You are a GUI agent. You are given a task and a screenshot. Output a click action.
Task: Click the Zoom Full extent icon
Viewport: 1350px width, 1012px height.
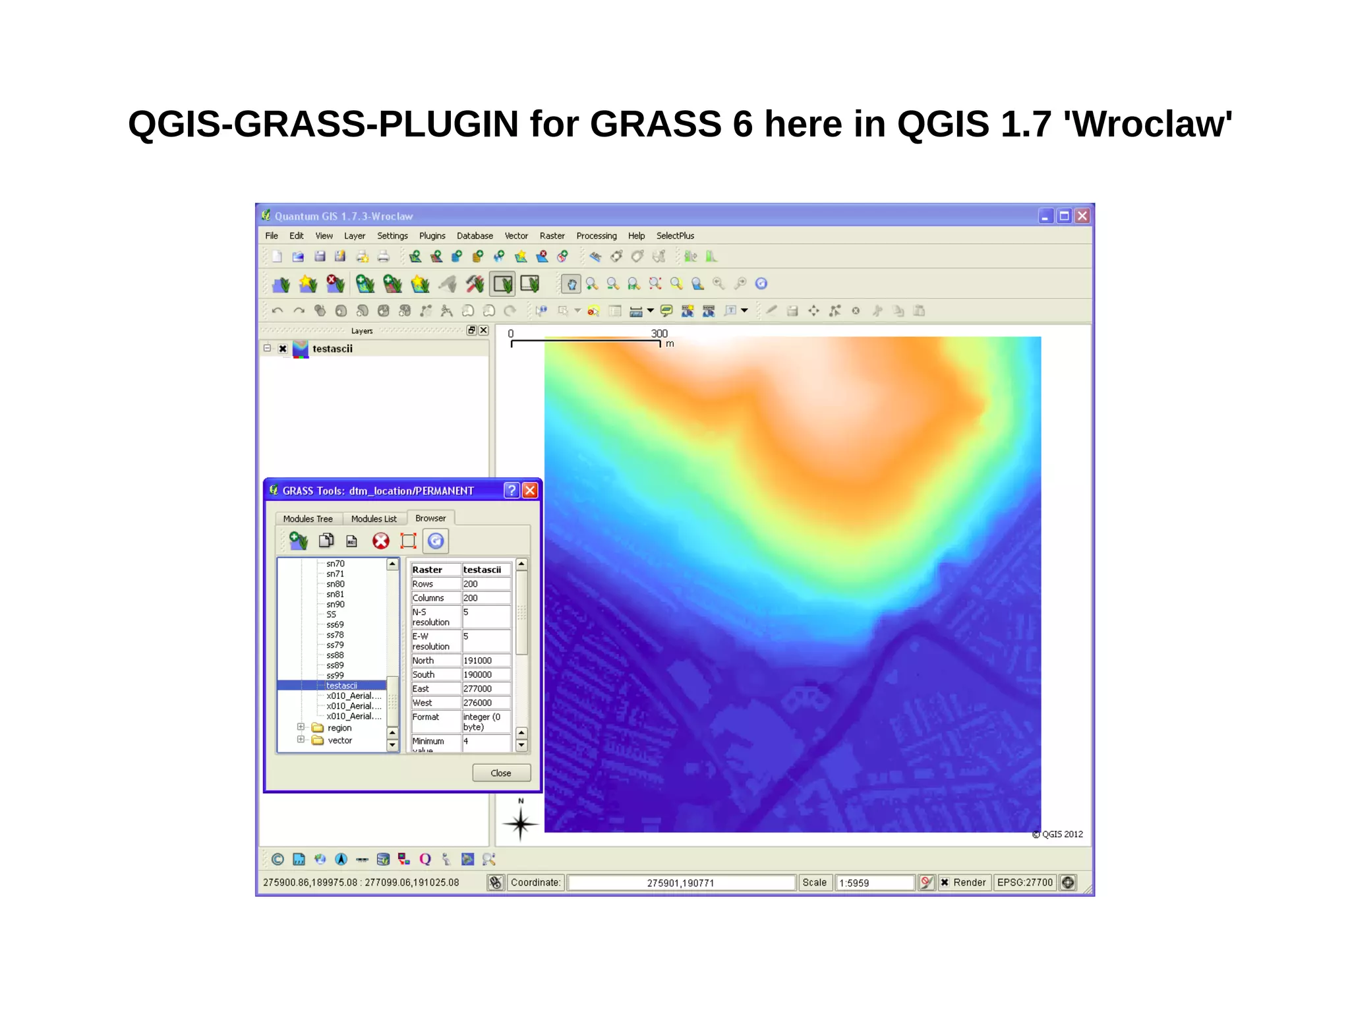coord(655,284)
